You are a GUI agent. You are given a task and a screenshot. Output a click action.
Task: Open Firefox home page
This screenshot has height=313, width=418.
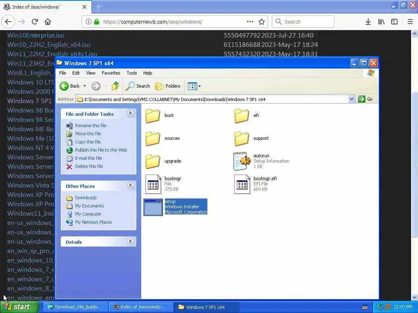pyautogui.click(x=48, y=22)
